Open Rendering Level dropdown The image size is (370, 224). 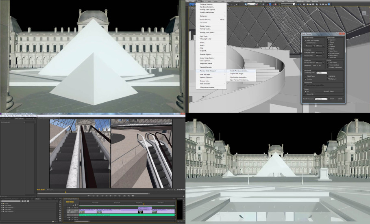322,73
